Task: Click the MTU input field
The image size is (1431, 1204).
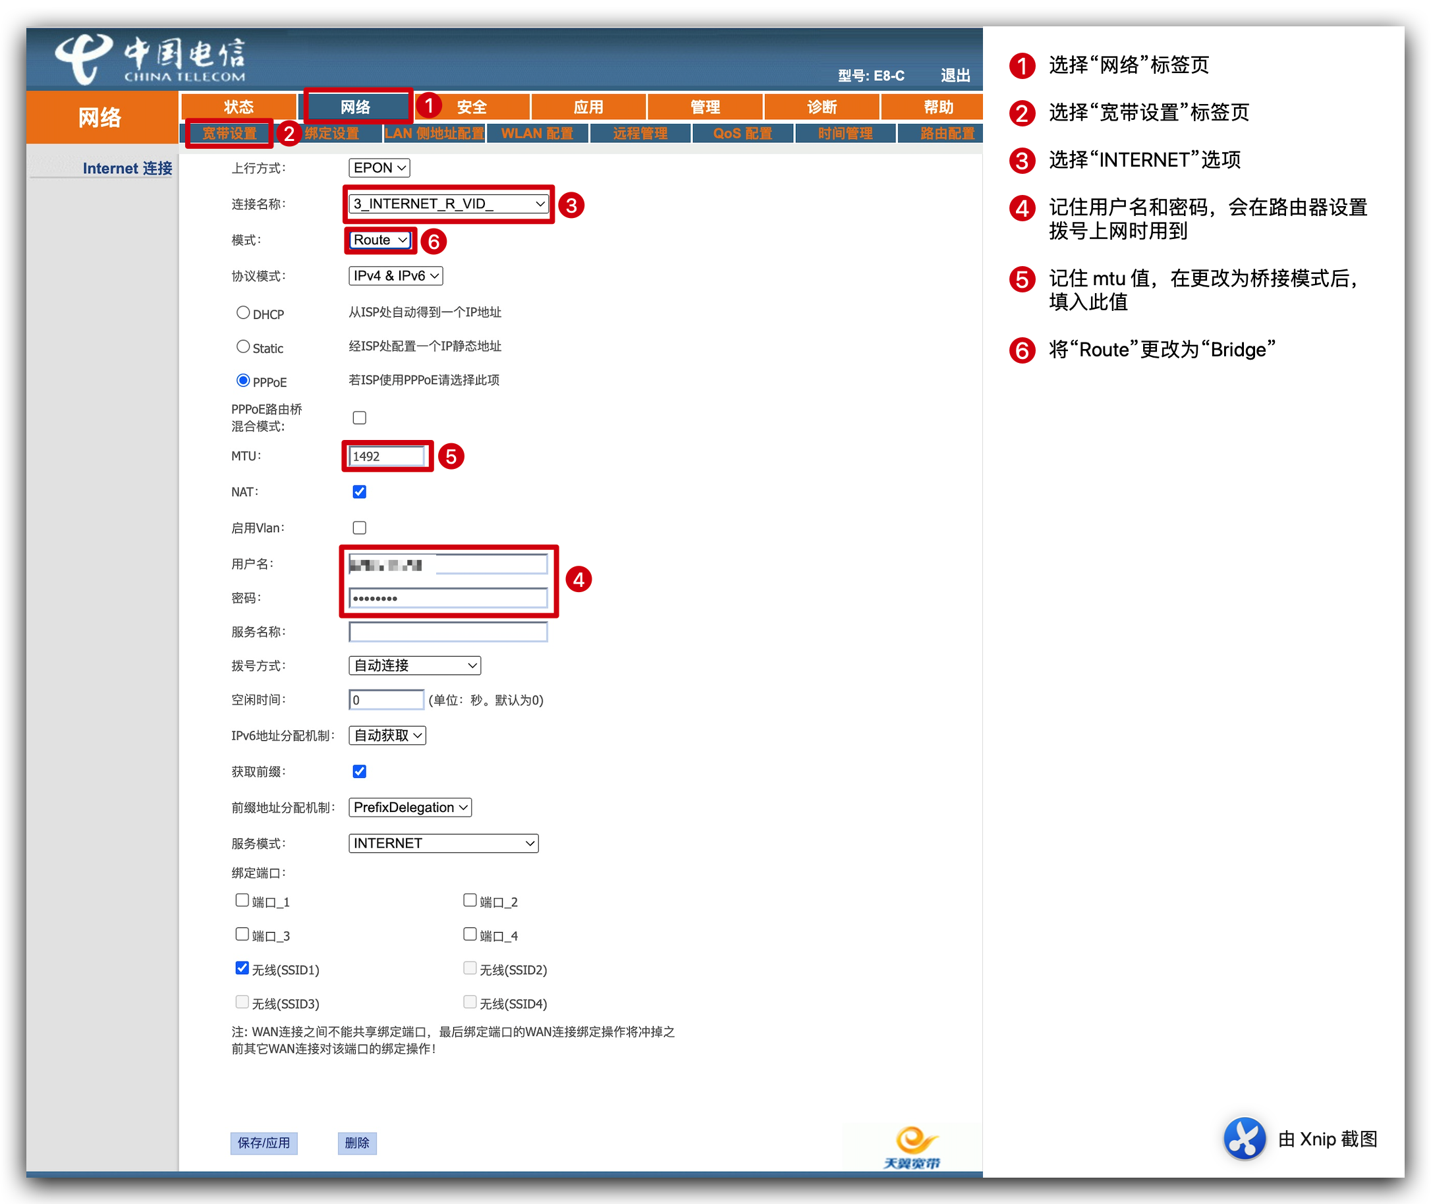Action: coord(382,456)
